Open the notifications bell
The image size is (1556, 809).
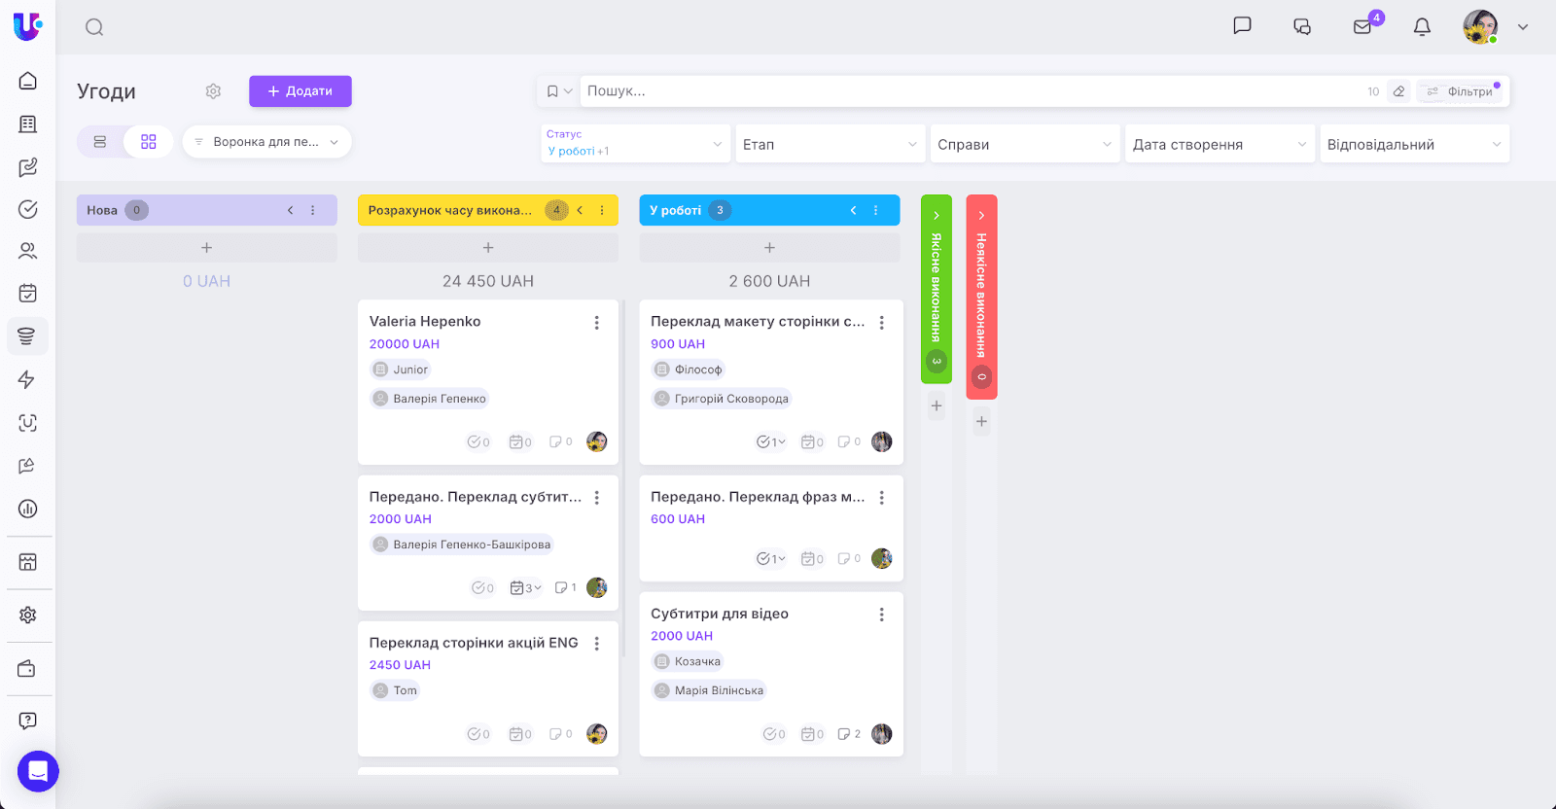1422,26
